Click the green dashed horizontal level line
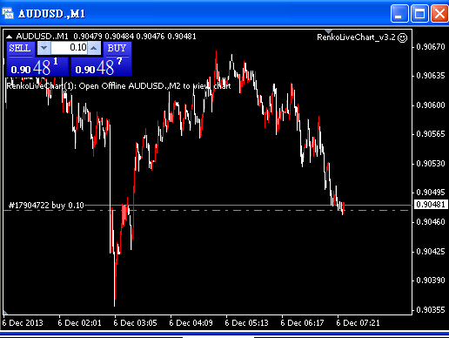Viewport: 449px width, 338px height. pos(232,210)
